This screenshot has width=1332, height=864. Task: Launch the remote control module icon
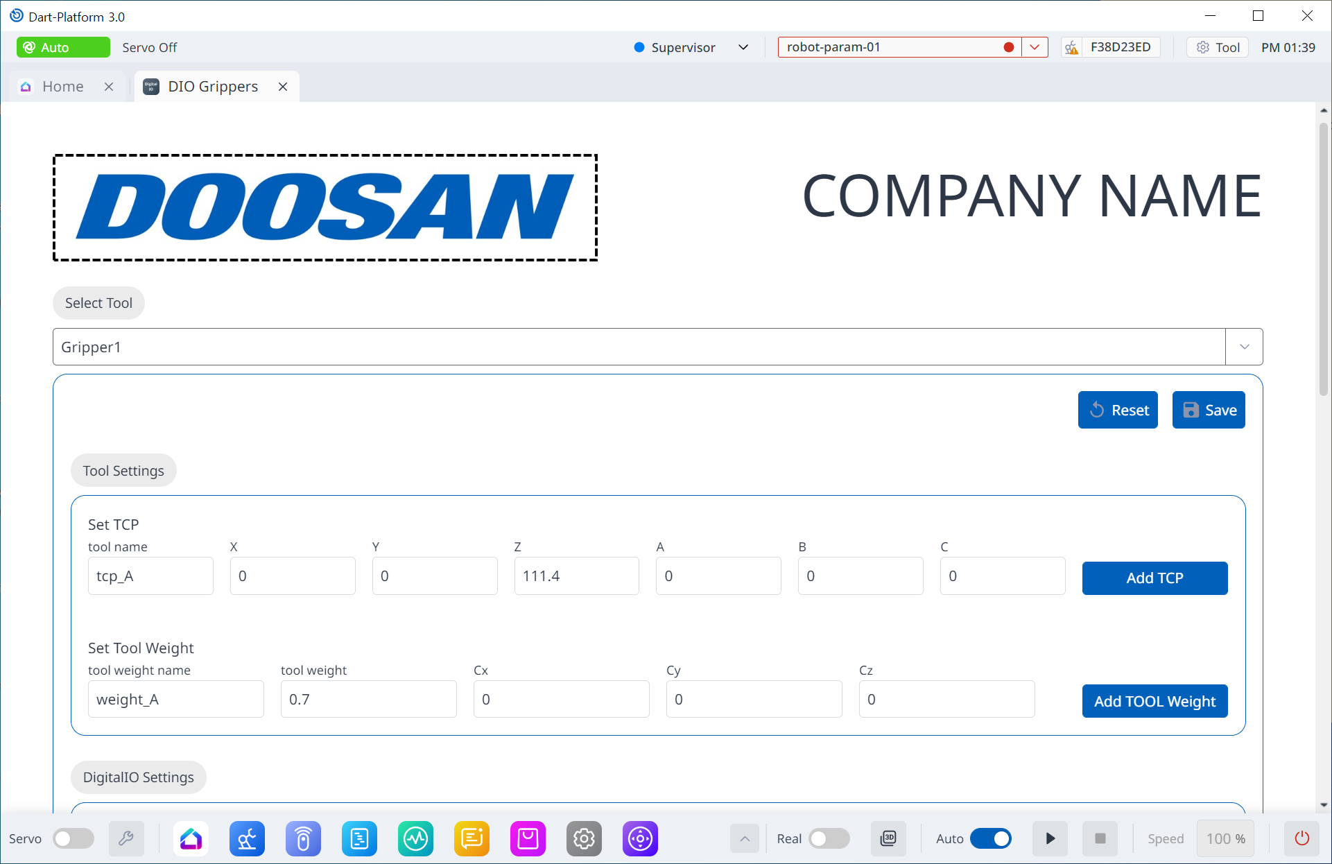tap(303, 839)
